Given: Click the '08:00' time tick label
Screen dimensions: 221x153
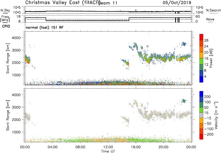Looking at the screenshot, I should click(80, 147).
